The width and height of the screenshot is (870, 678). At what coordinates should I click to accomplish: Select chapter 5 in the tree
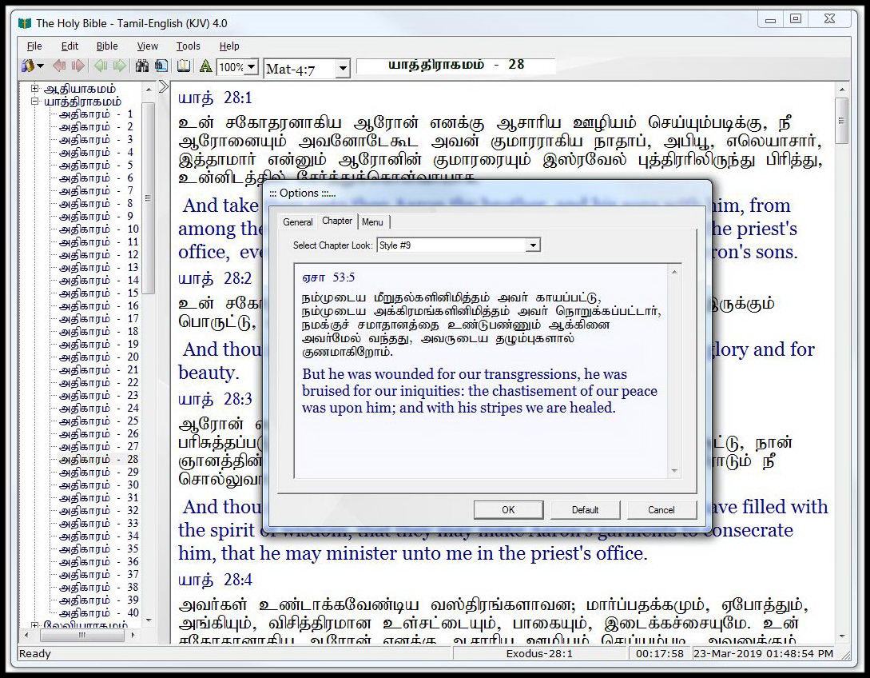(x=96, y=166)
